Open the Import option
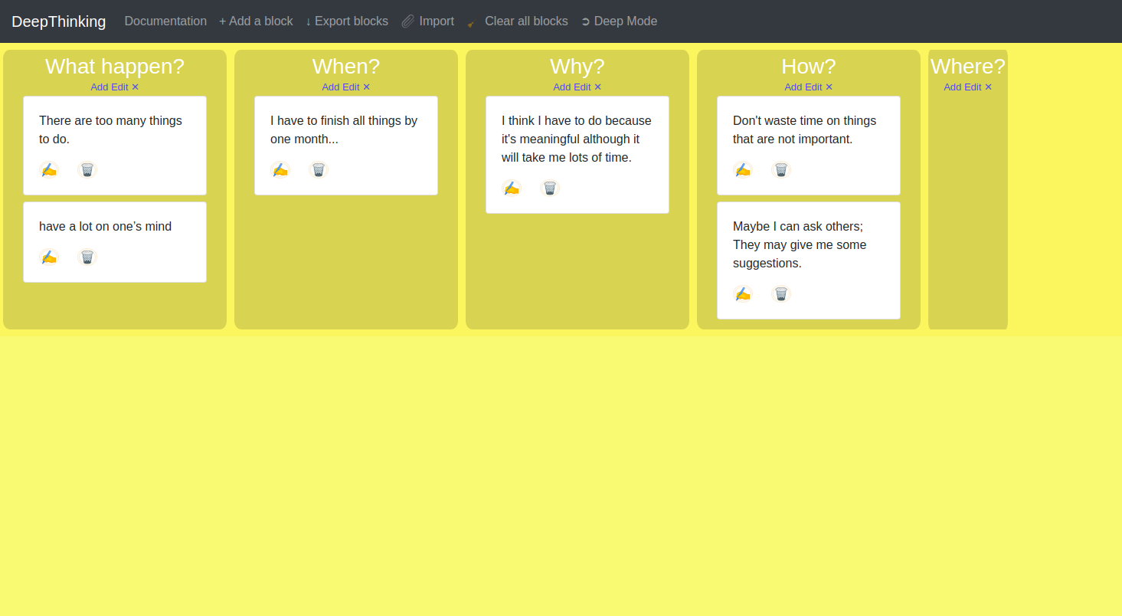 [428, 21]
